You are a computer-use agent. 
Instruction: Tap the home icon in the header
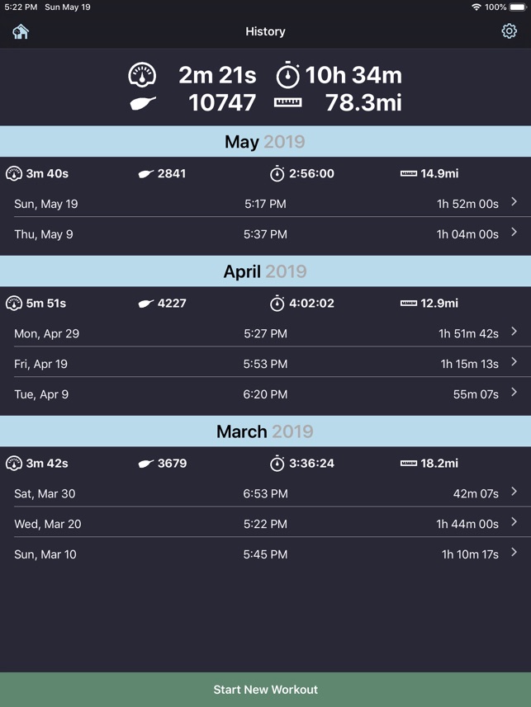(x=21, y=31)
